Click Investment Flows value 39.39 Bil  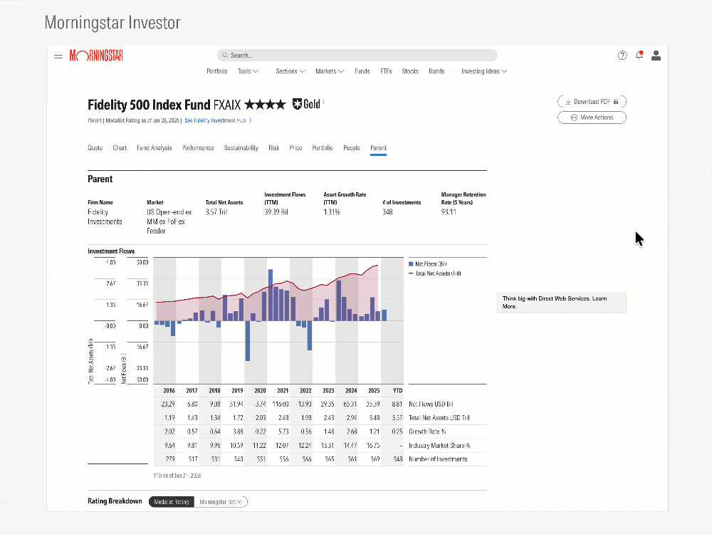(276, 212)
